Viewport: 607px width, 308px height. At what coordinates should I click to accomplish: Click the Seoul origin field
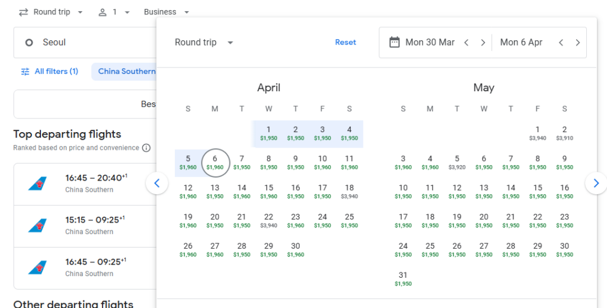click(85, 43)
